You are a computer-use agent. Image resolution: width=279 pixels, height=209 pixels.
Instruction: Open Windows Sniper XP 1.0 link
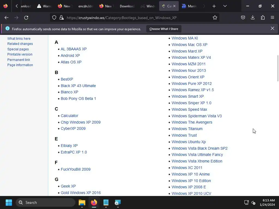[x=191, y=103]
